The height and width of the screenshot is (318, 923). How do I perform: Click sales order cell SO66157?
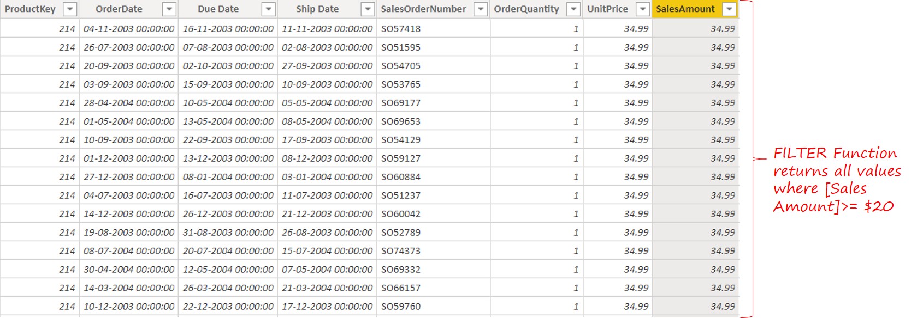433,288
